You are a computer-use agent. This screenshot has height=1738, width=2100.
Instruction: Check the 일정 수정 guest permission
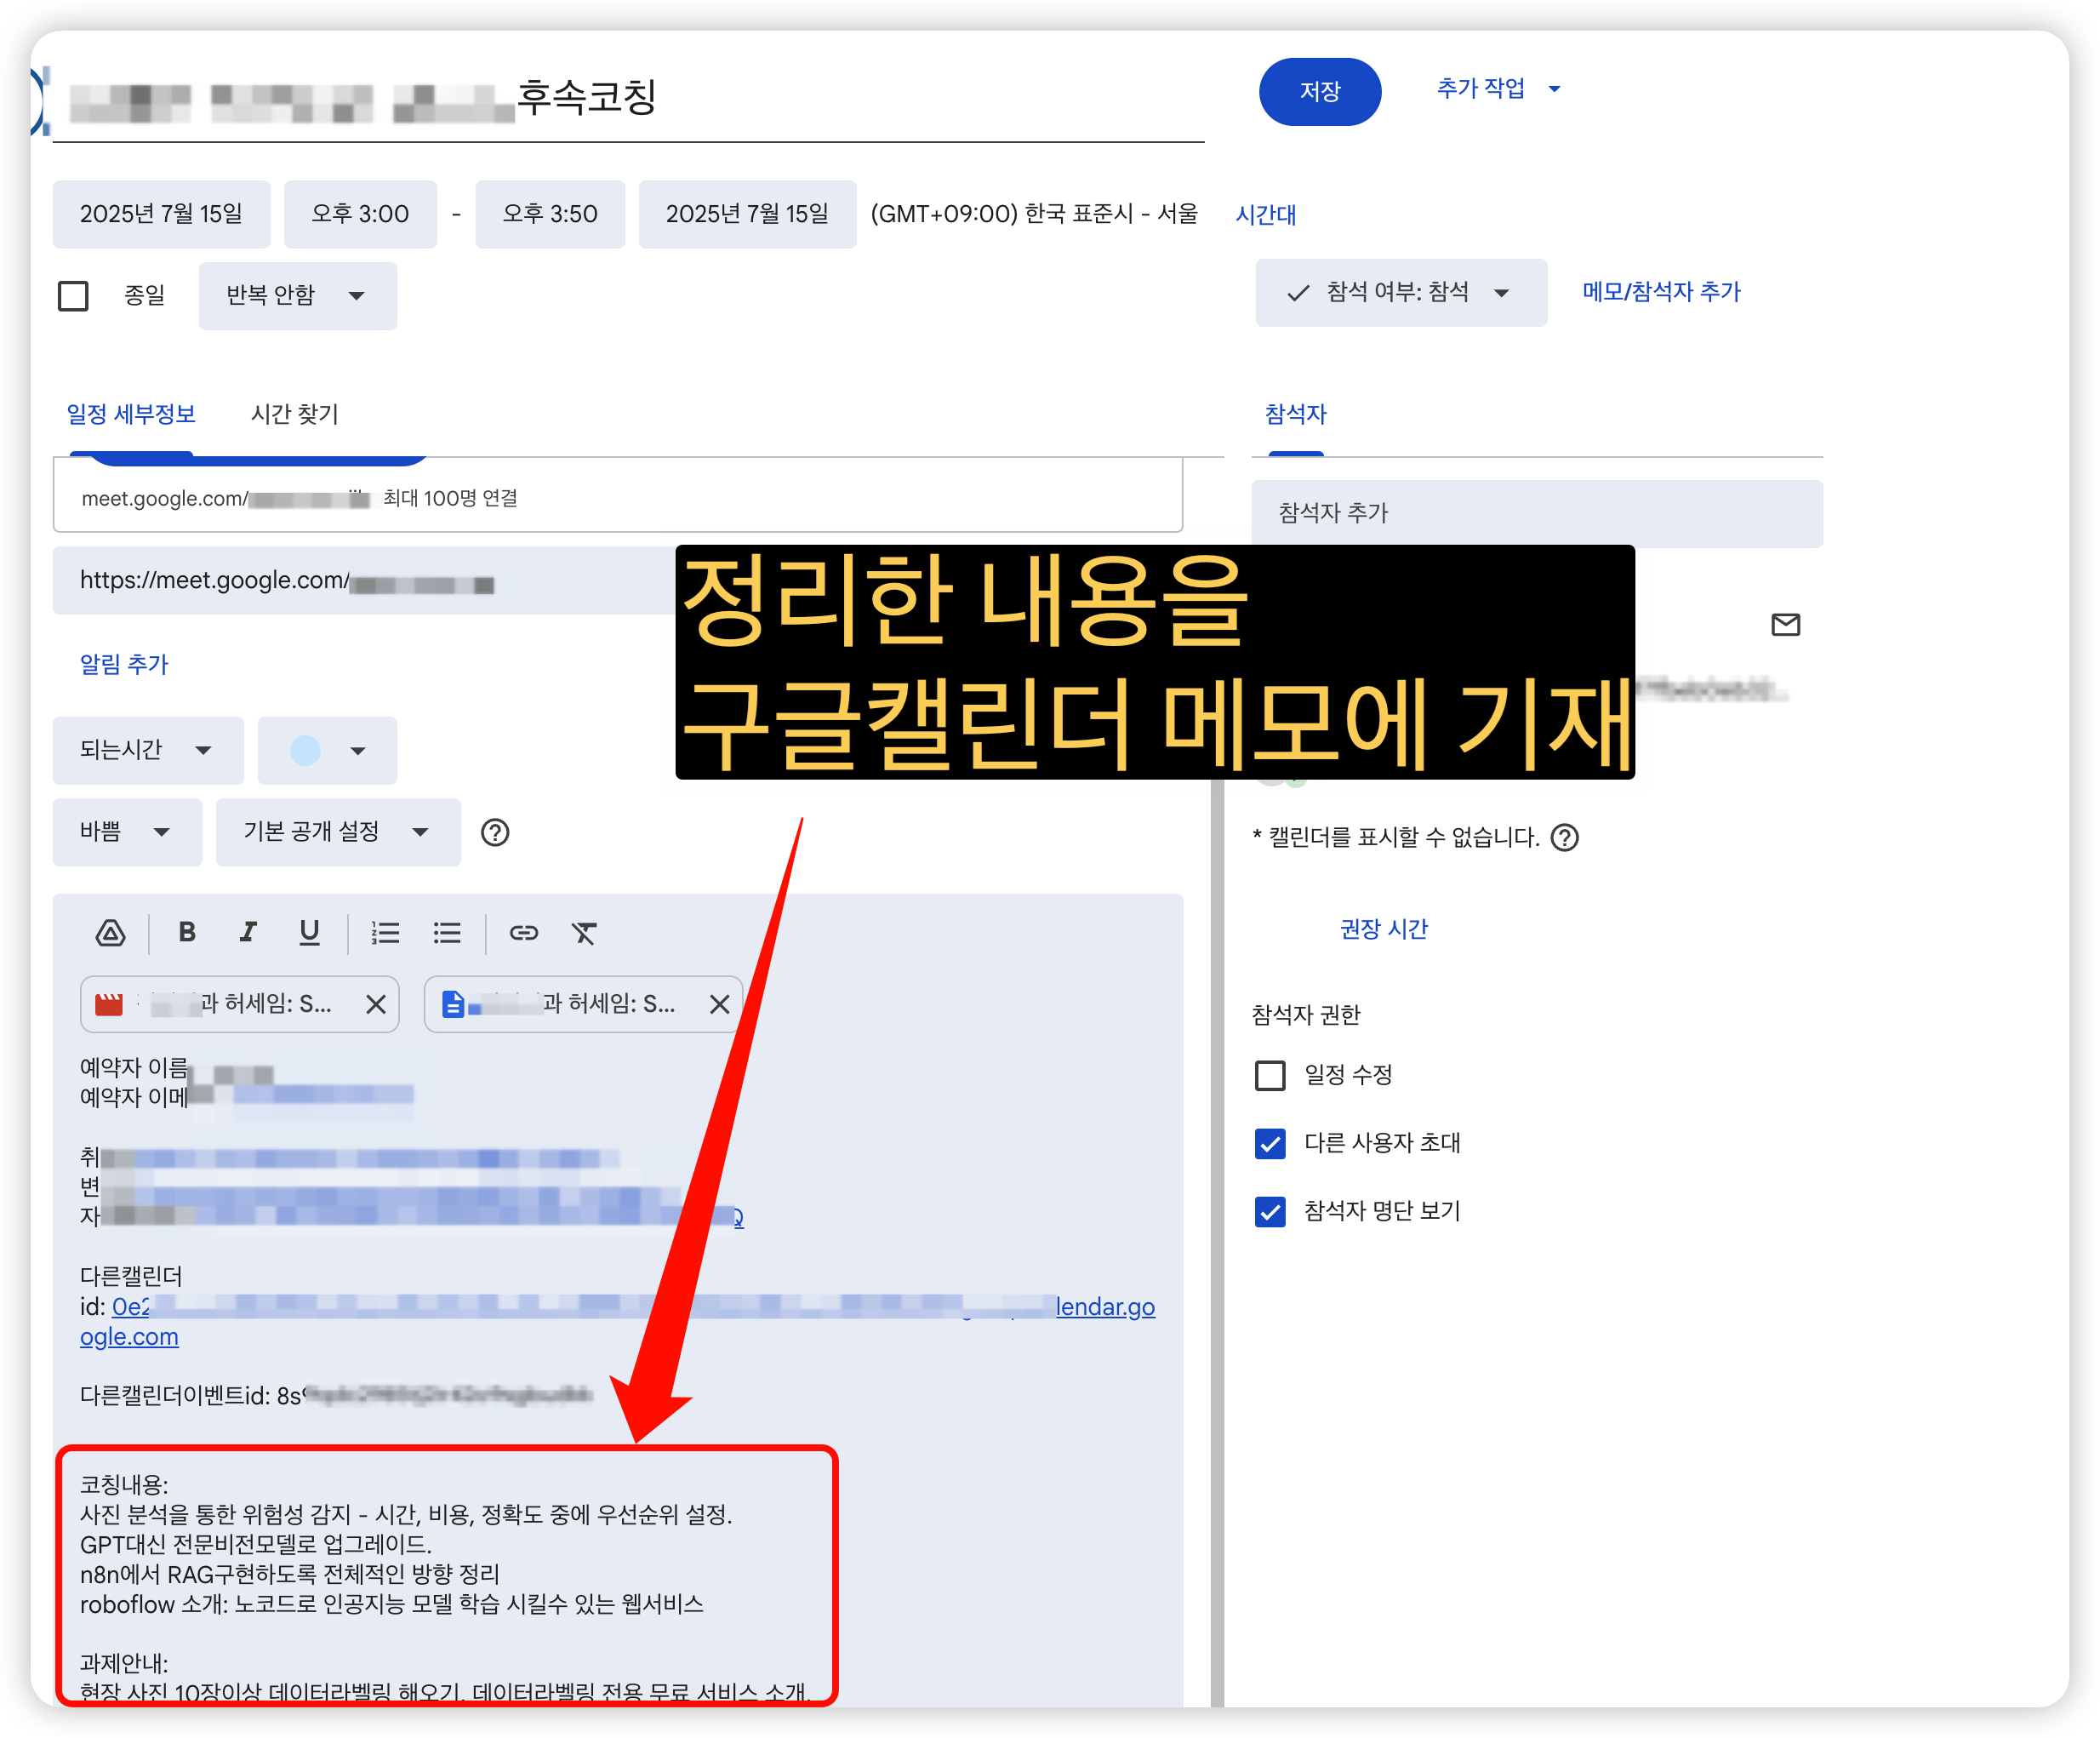tap(1270, 1076)
